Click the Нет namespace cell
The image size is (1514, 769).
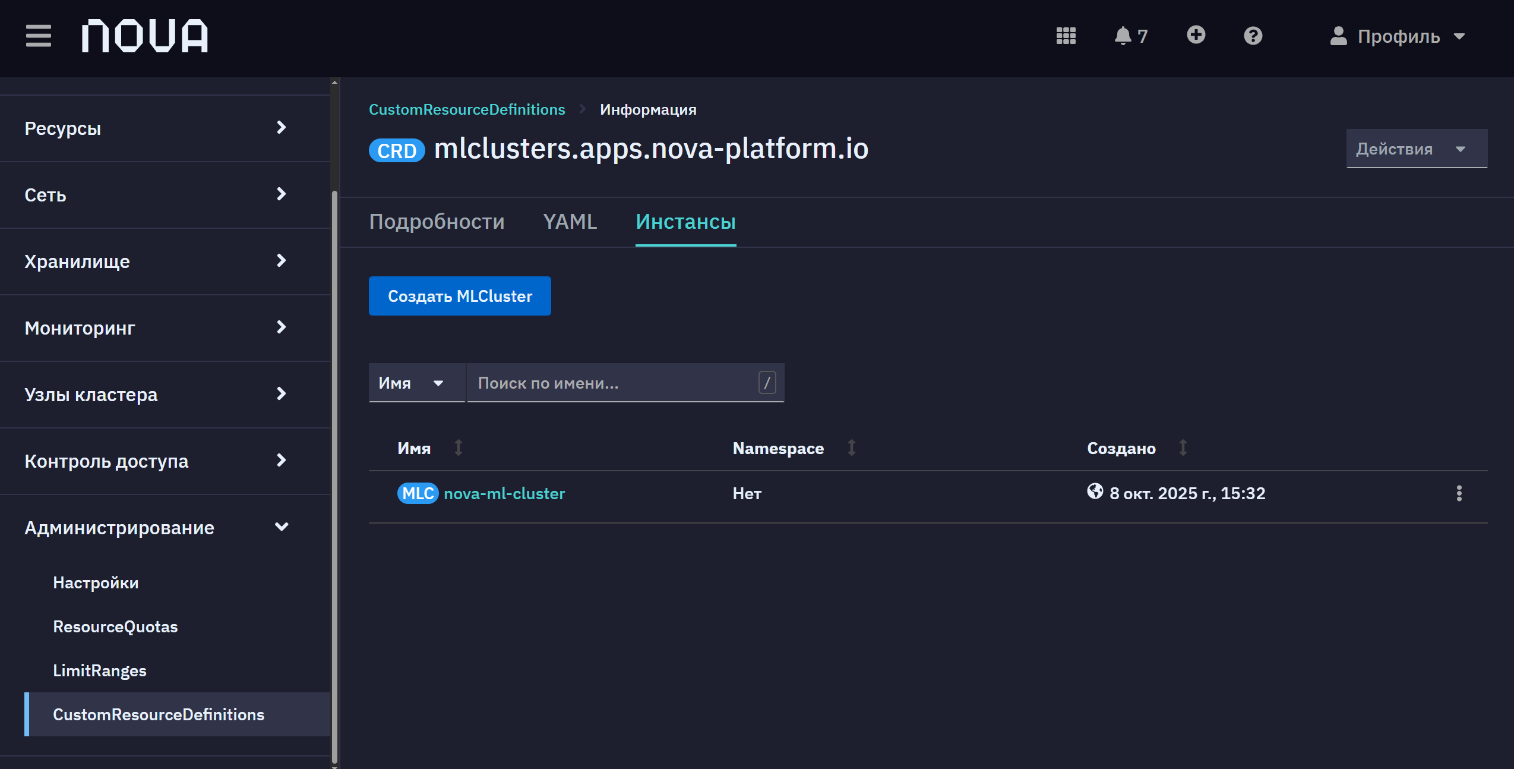[747, 493]
